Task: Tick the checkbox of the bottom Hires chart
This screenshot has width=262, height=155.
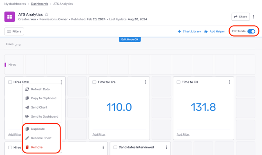Action: pos(10,147)
